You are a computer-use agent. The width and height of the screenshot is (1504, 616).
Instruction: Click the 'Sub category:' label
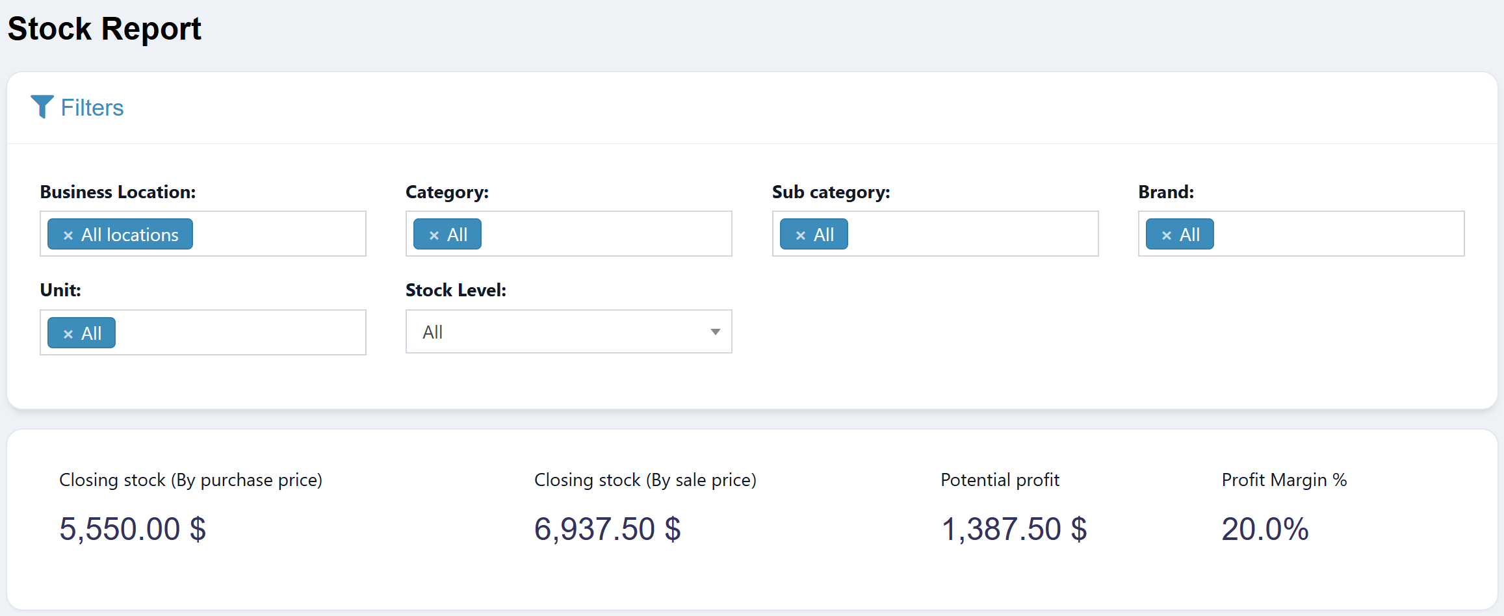point(831,192)
